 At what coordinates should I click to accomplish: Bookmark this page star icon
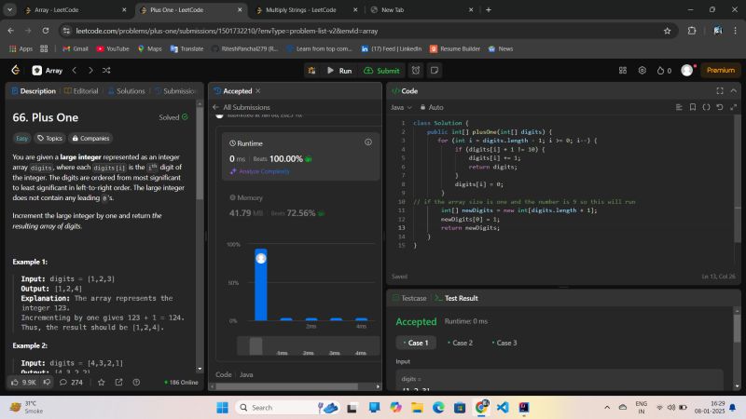(x=667, y=31)
